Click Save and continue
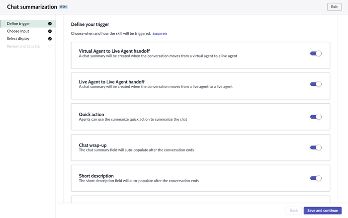348x218 pixels. click(323, 211)
